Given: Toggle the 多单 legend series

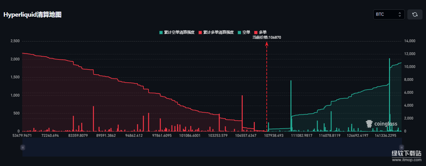Looking at the screenshot, I should tap(260, 32).
